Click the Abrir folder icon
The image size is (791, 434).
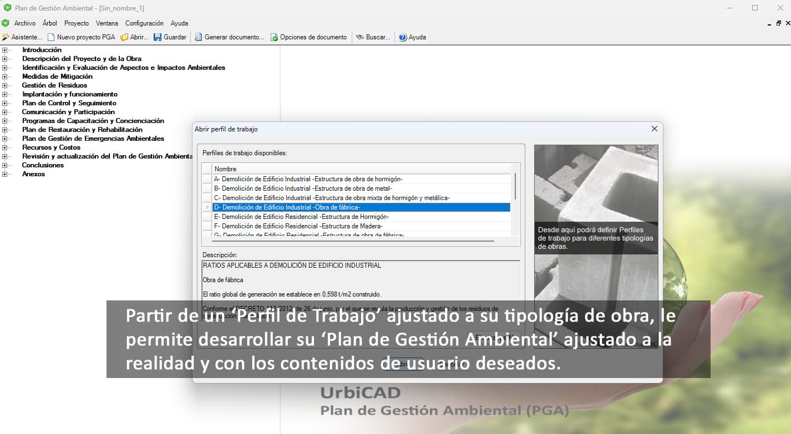point(124,37)
